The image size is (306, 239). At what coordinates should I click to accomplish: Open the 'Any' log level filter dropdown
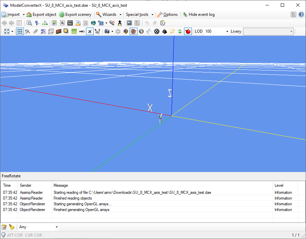coord(56,227)
